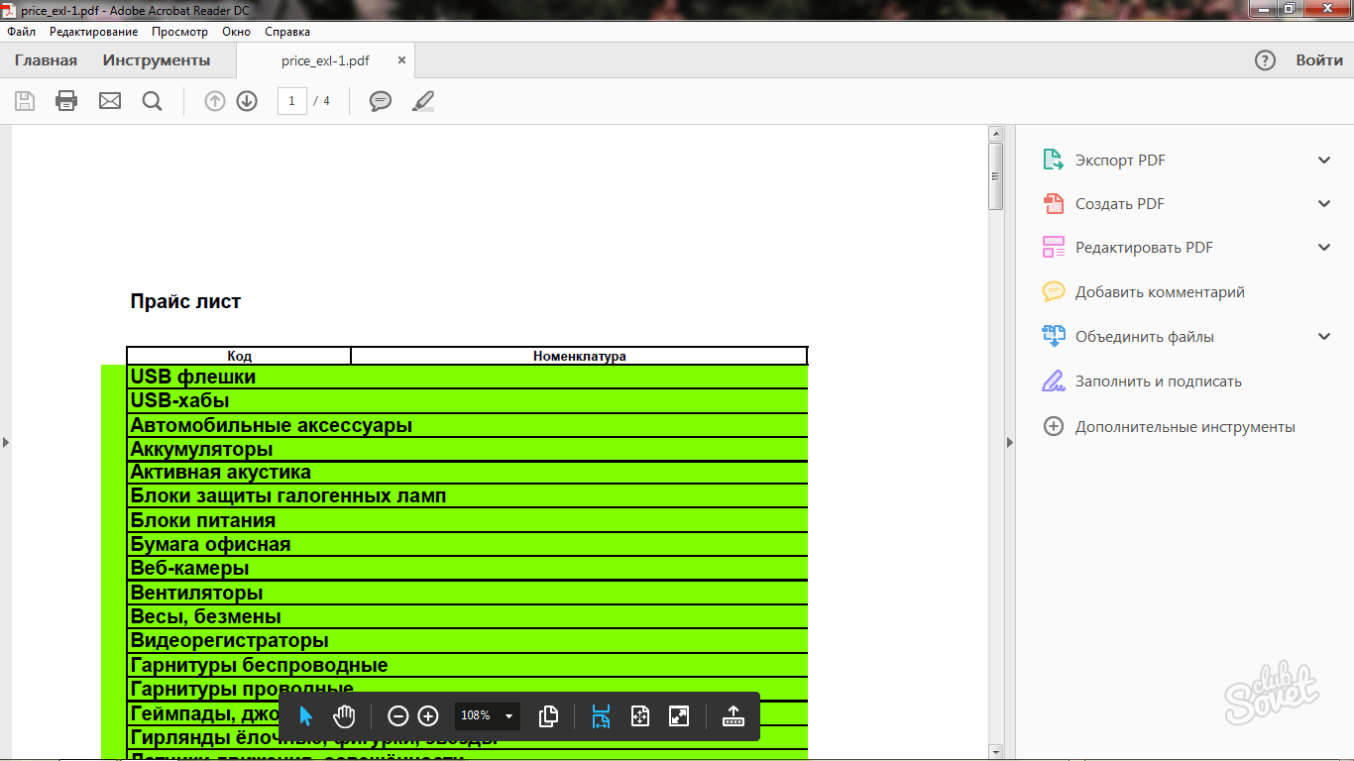Switch to full screen mode icon

[679, 716]
